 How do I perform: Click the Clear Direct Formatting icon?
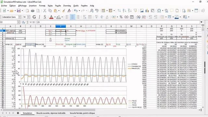pos(69,11)
